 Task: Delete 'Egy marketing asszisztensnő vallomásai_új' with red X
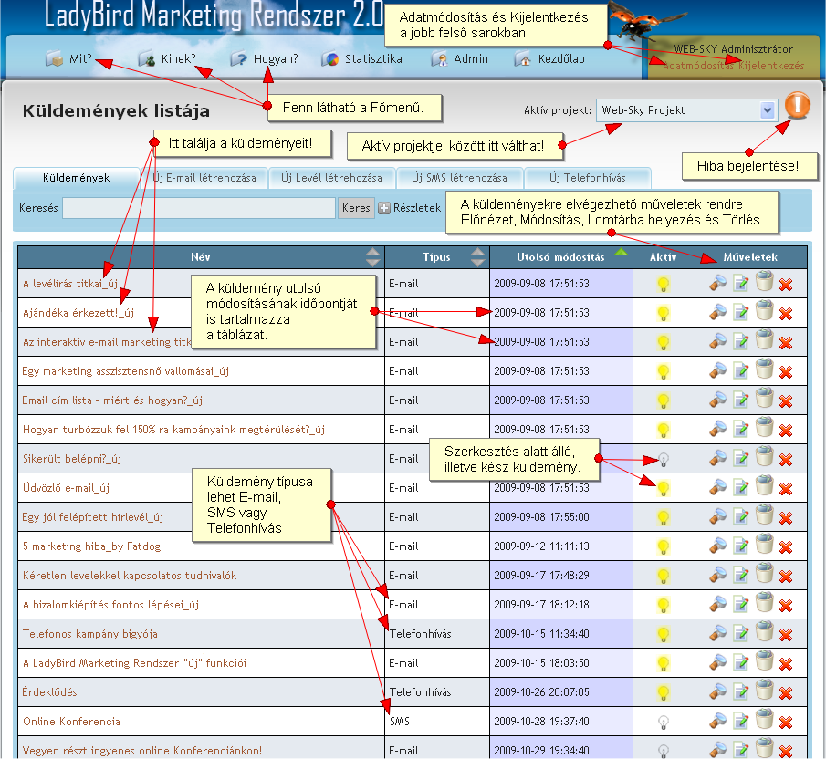point(786,372)
